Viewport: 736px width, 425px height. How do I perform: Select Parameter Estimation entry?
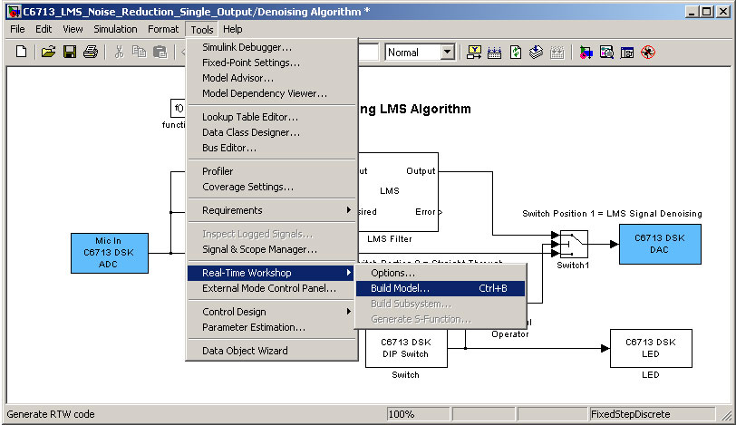[x=272, y=327]
